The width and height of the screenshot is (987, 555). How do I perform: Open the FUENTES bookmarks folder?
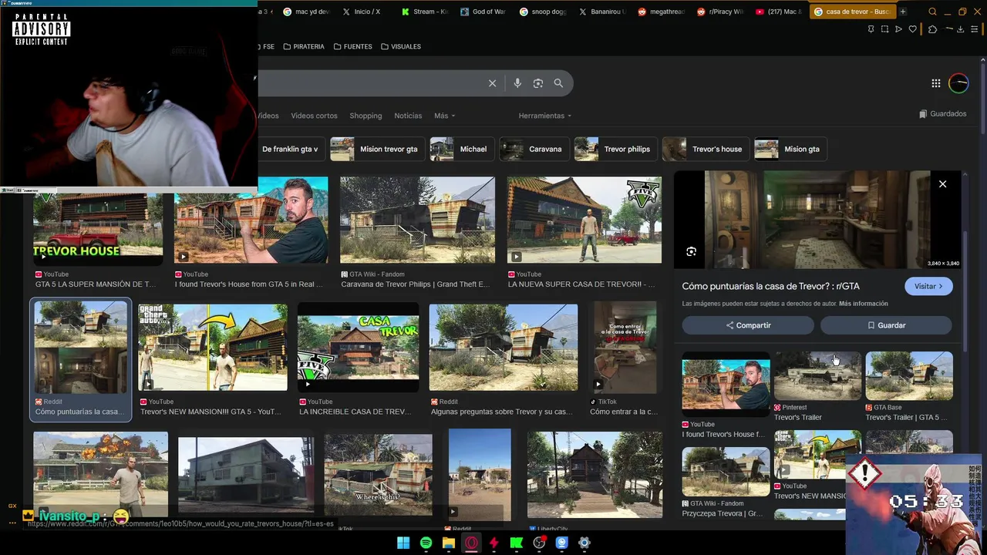[352, 46]
